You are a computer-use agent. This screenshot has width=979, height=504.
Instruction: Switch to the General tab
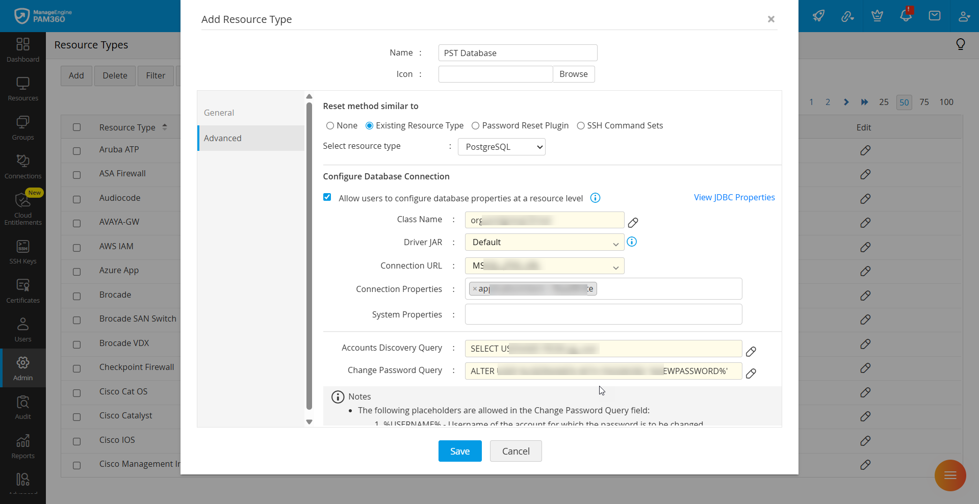pos(219,113)
